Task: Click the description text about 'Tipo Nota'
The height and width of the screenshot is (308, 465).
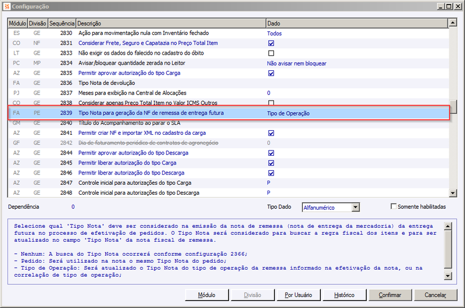Action: pos(225,250)
